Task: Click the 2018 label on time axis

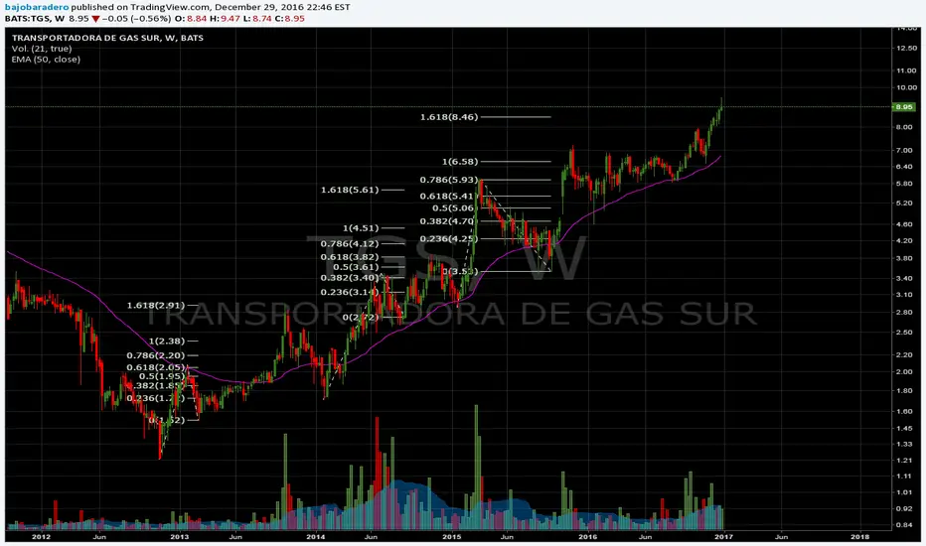Action: (x=859, y=536)
